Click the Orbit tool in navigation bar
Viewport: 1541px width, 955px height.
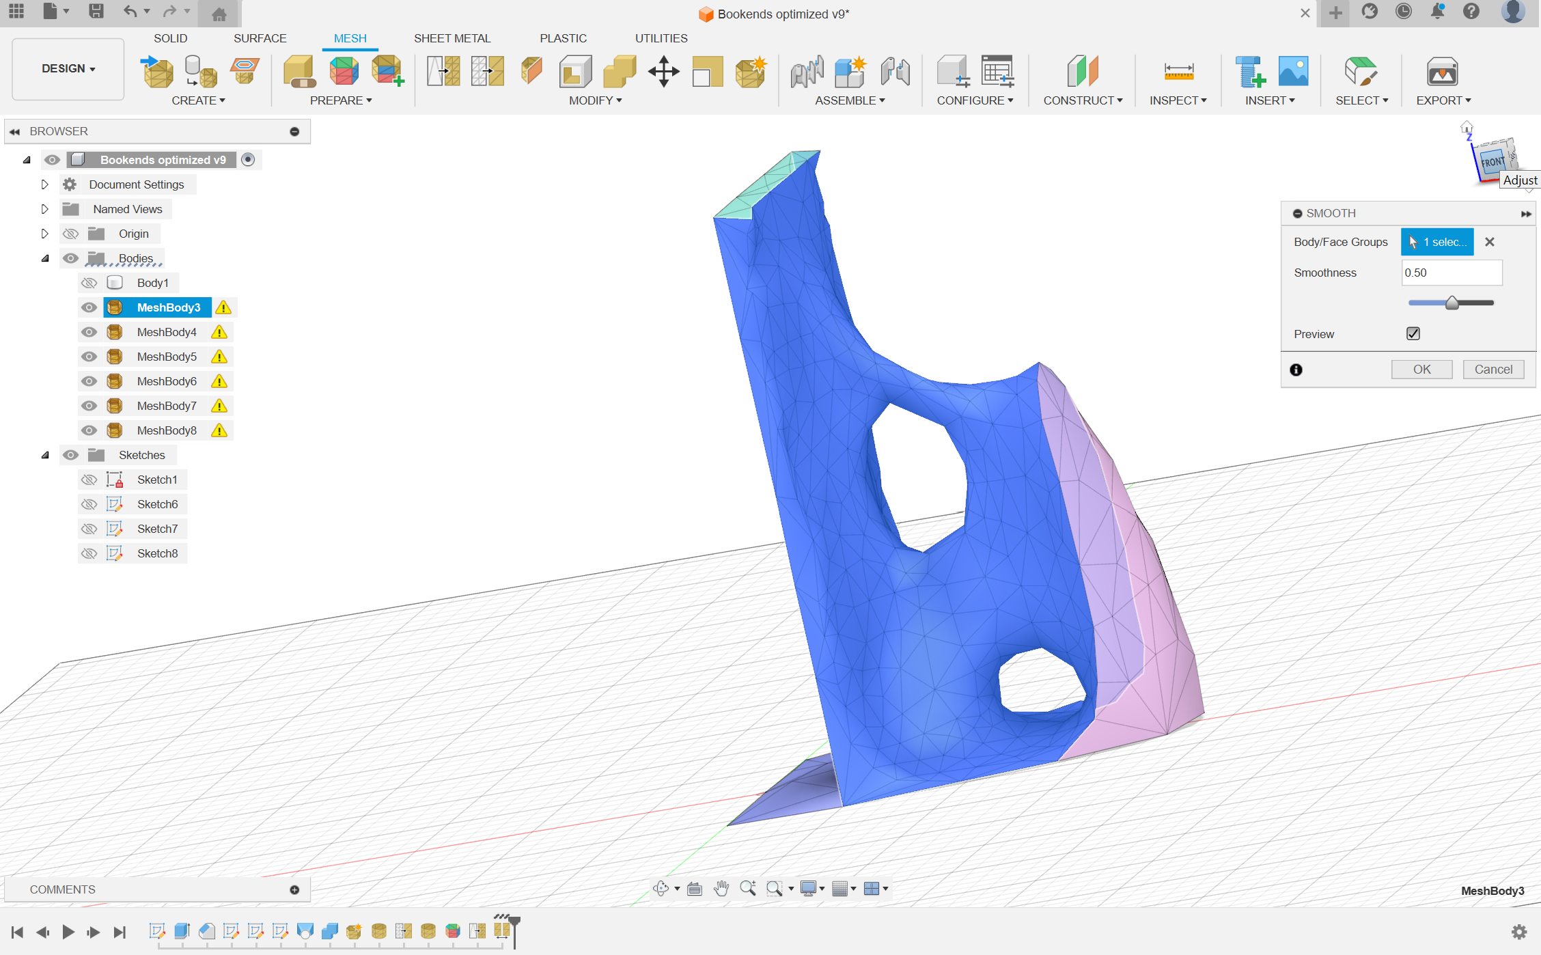[x=661, y=889]
